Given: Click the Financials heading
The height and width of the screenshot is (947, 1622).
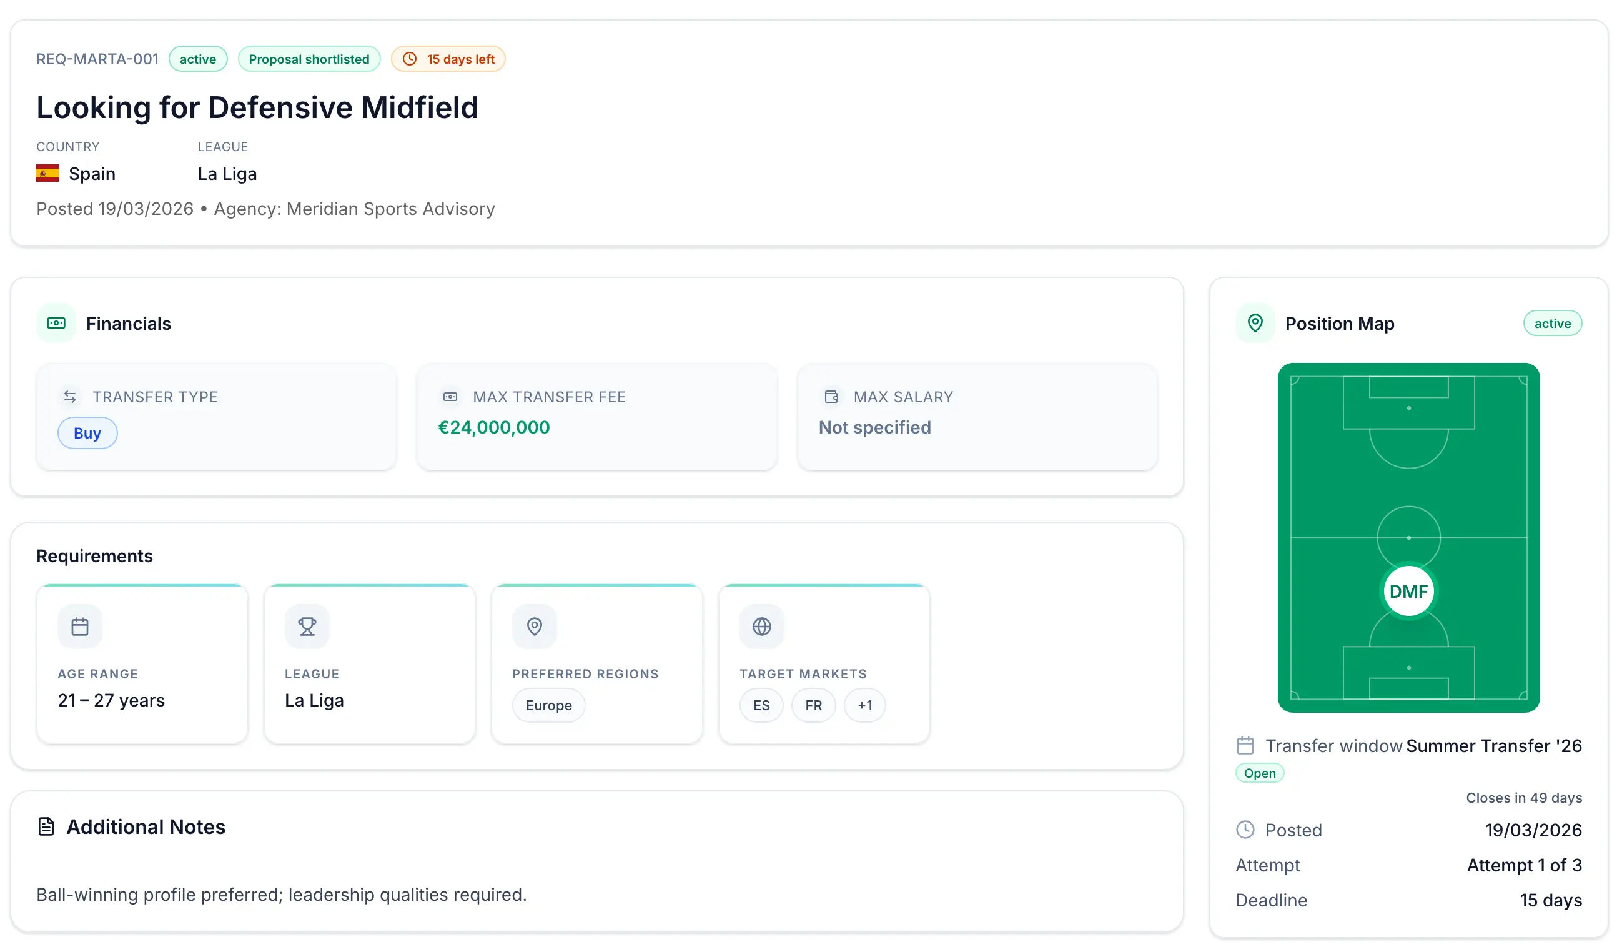Looking at the screenshot, I should click(129, 323).
